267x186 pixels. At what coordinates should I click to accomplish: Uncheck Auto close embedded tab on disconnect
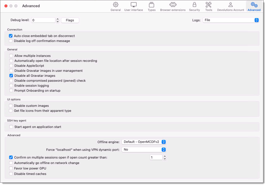(11, 36)
